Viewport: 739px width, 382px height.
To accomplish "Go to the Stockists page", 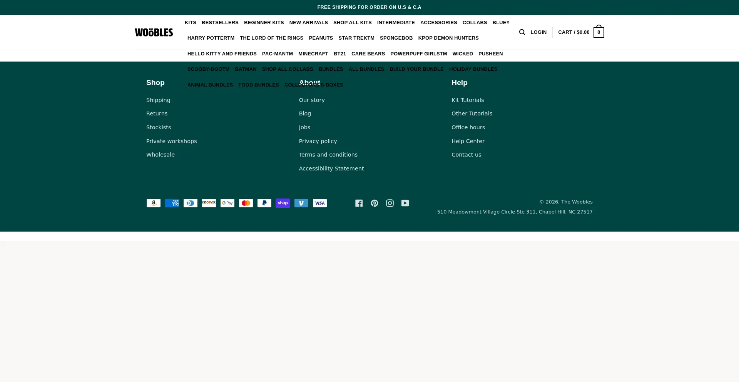I will coord(159,127).
